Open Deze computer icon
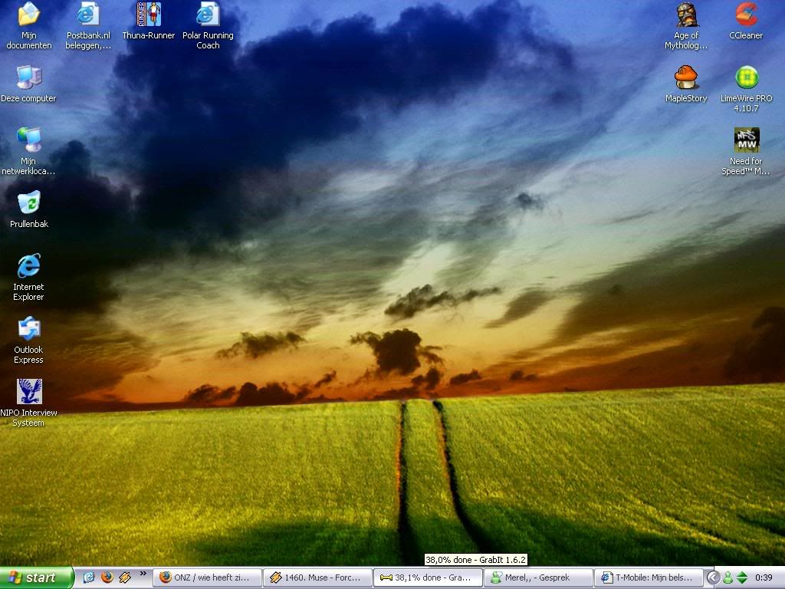Screen dimensions: 785x589 click(29, 77)
